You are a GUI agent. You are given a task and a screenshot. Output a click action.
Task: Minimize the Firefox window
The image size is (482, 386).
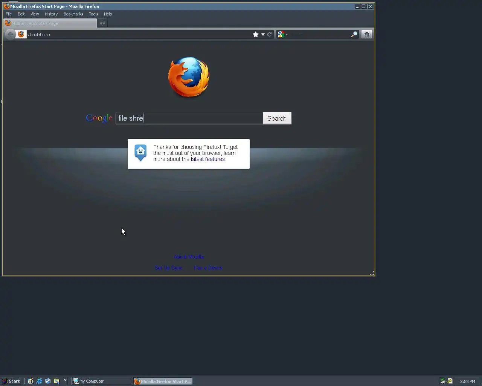357,6
